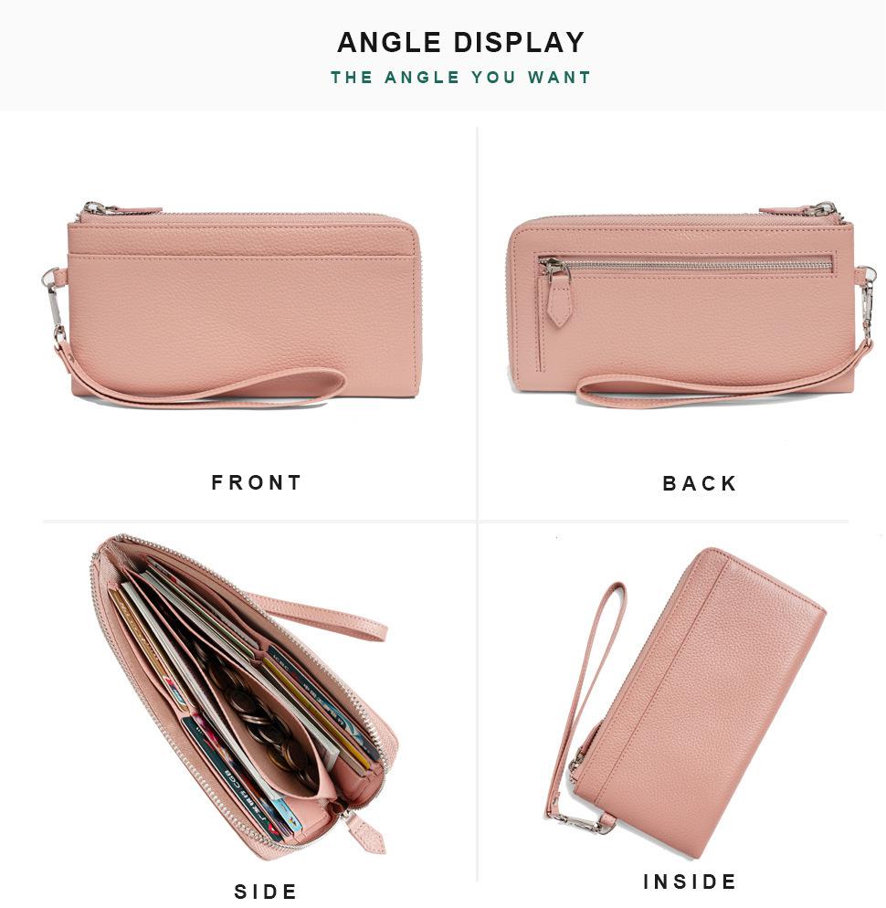Click the ANGLE DISPLAY heading

click(460, 42)
